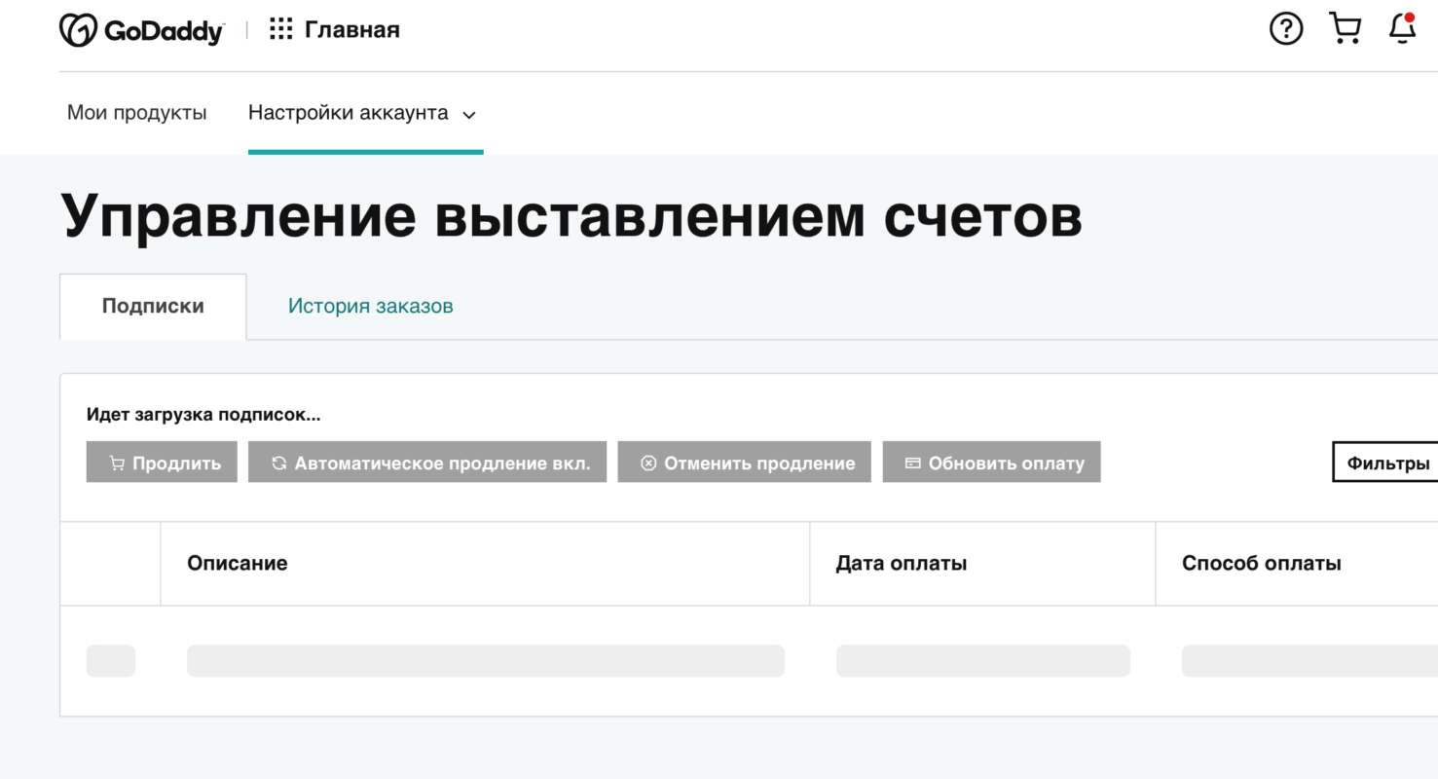Open the apps grid icon next to Главная
1438x779 pixels.
pos(280,29)
